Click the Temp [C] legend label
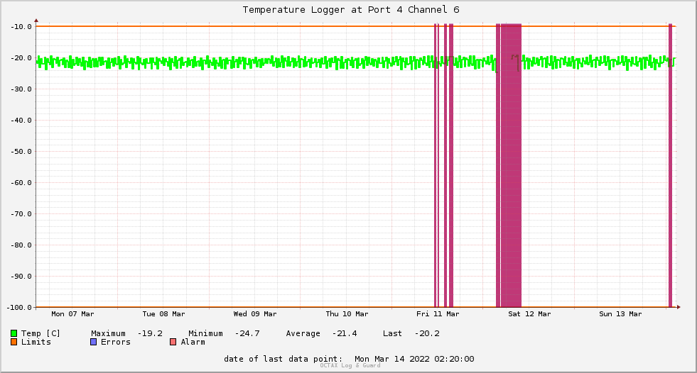 (40, 333)
